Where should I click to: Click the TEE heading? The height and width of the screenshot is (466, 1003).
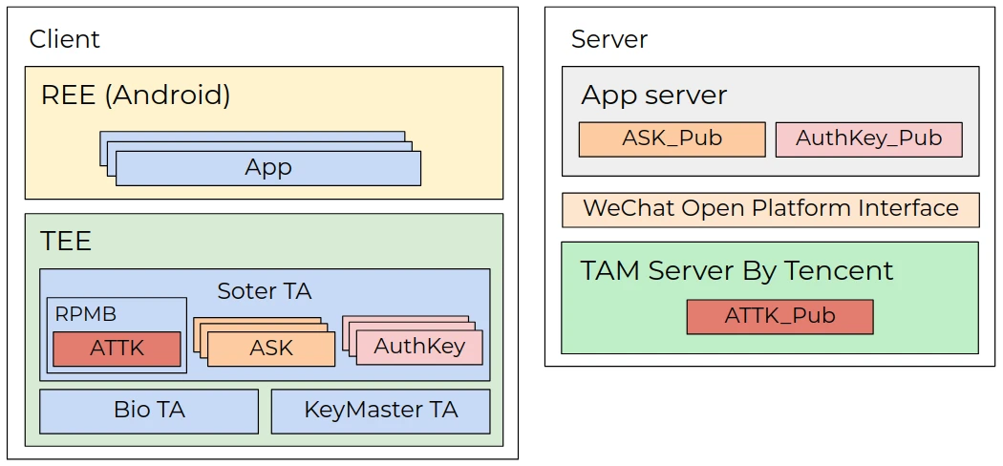click(x=66, y=241)
